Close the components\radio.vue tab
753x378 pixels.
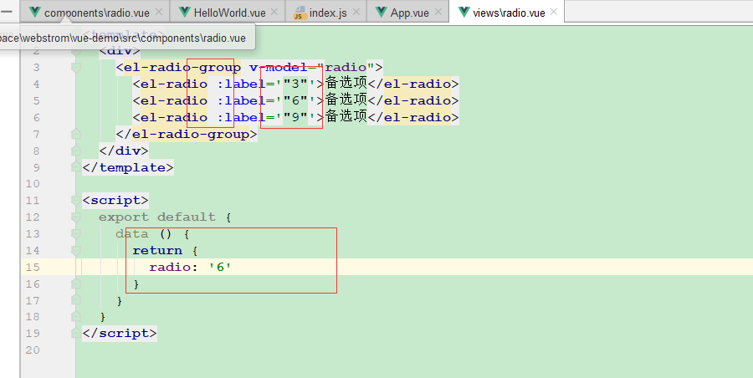tap(159, 12)
